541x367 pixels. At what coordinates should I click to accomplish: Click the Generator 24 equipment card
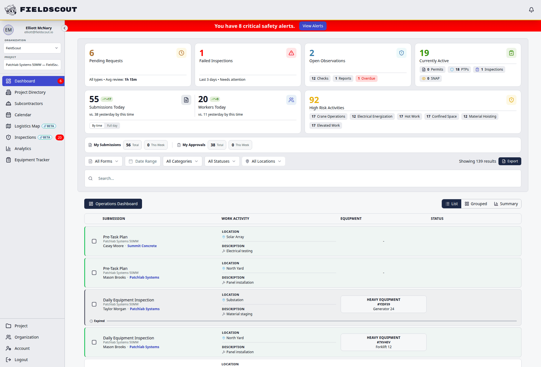[383, 304]
